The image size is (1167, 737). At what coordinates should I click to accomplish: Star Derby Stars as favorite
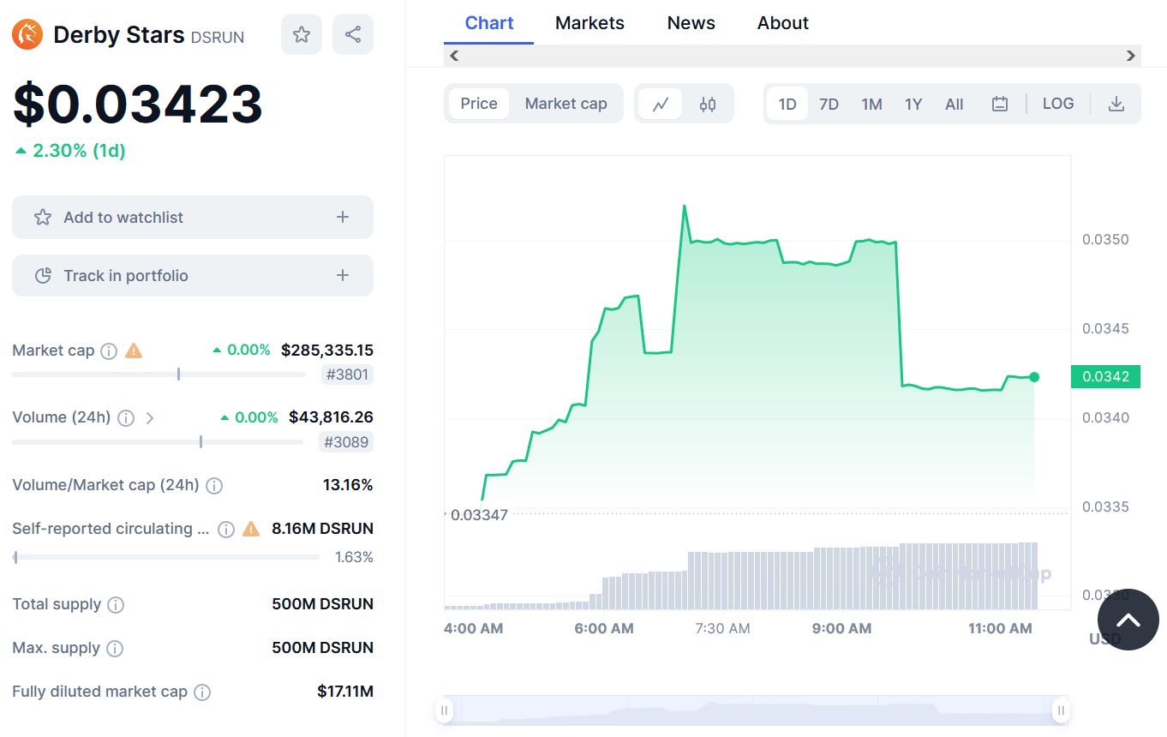pyautogui.click(x=302, y=34)
